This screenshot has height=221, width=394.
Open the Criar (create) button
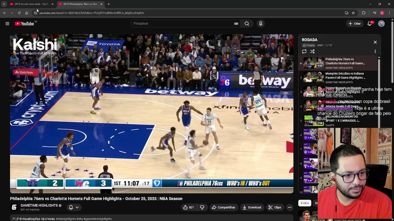pos(354,24)
